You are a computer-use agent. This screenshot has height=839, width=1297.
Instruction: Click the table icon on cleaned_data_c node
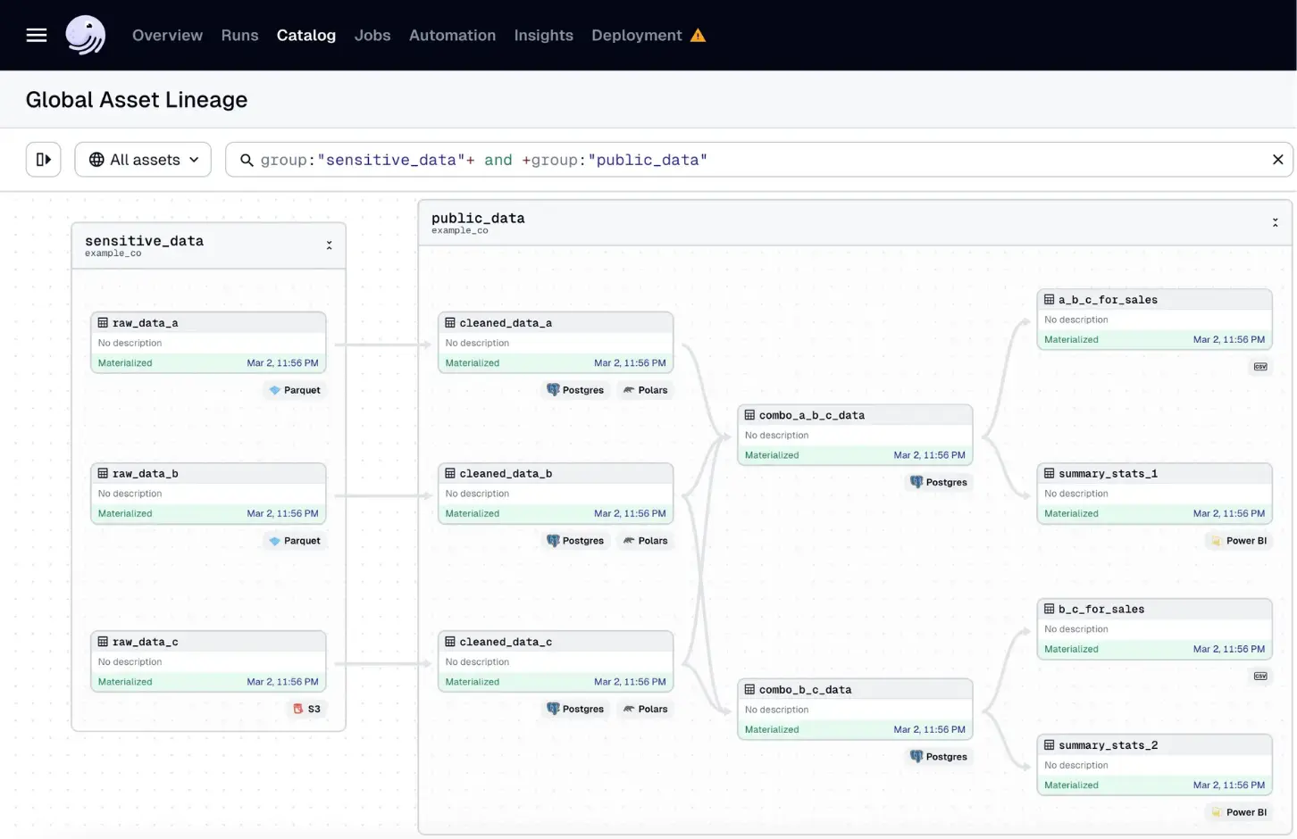450,642
